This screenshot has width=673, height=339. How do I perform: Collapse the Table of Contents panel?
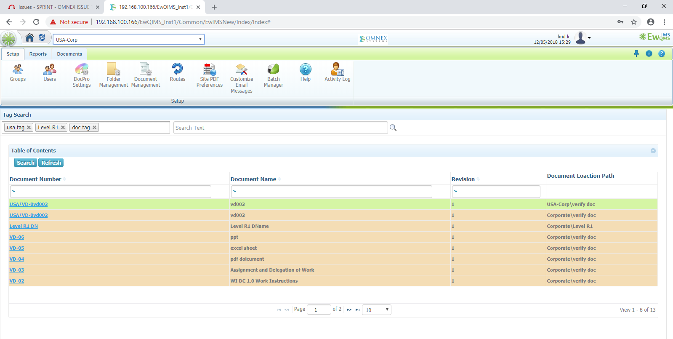pyautogui.click(x=653, y=151)
